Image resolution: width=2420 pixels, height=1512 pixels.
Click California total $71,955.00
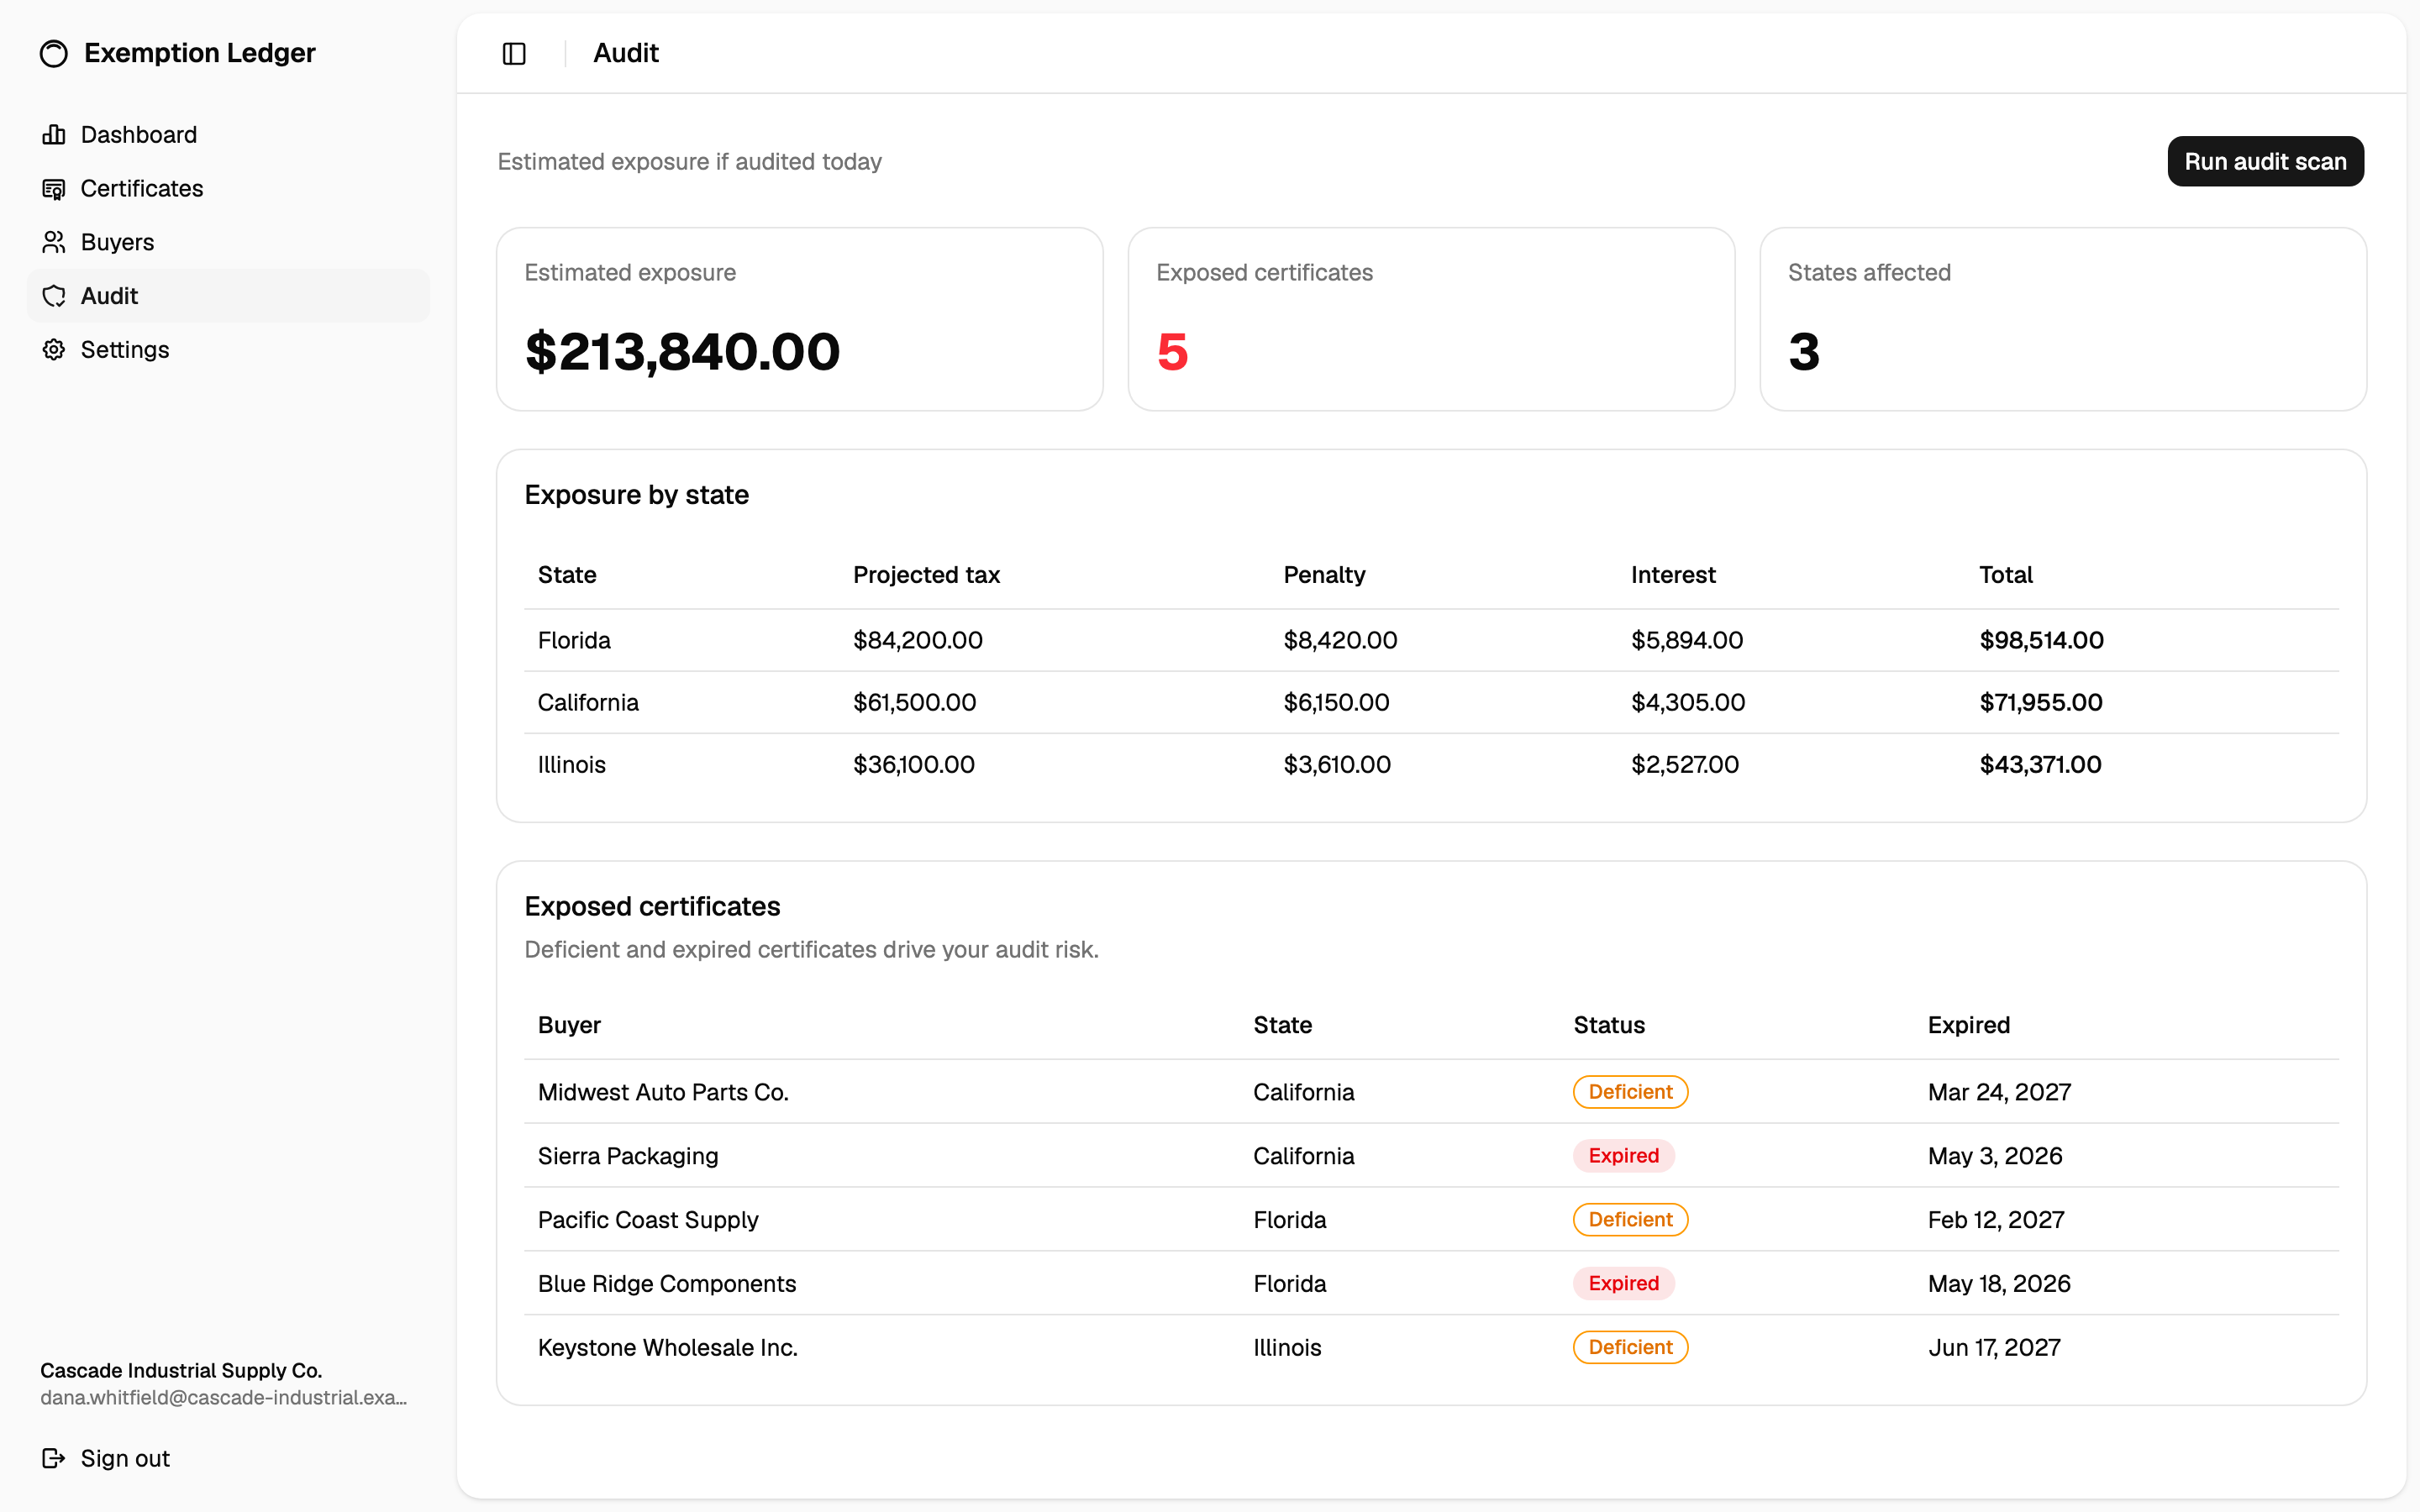coord(2041,702)
